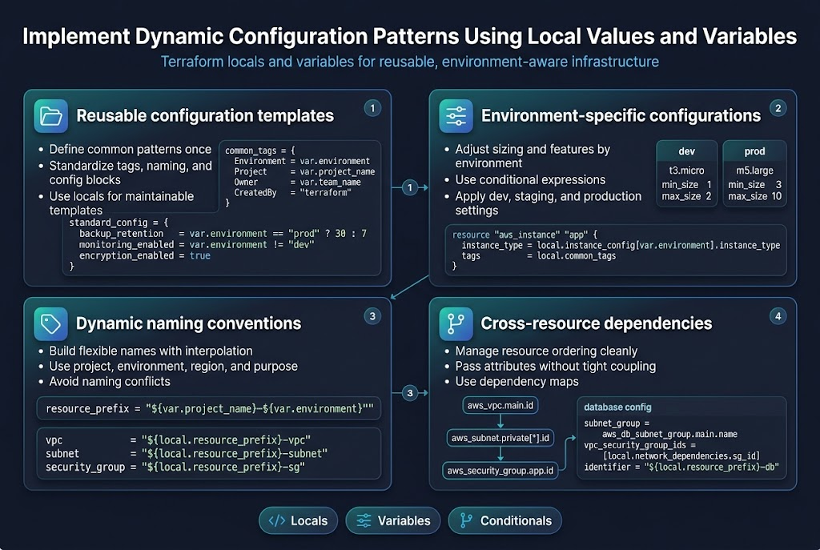This screenshot has height=550, width=820.
Task: Select the tag icon next to Dynamic naming conventions
Action: point(50,323)
